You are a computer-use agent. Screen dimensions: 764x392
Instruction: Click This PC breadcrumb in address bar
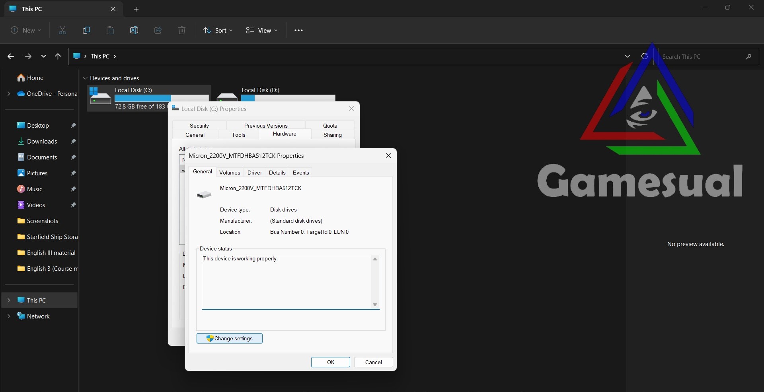pos(100,56)
